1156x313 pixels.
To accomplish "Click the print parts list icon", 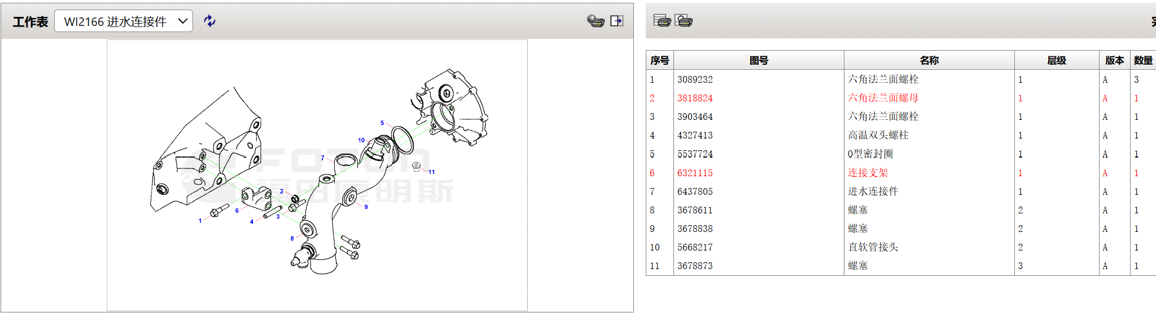I will click(x=662, y=21).
